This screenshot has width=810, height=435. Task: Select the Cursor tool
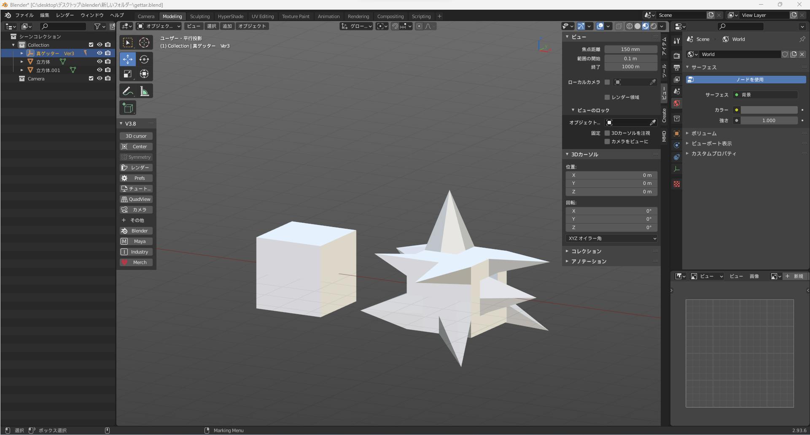pos(144,43)
